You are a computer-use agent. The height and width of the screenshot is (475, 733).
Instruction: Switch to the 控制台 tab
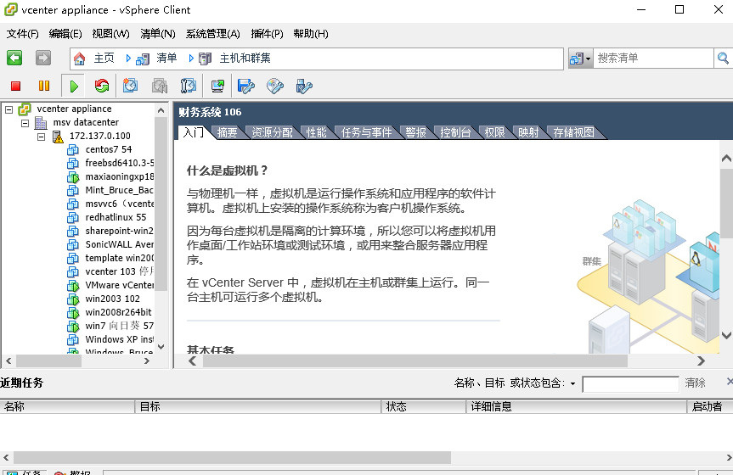pos(455,132)
